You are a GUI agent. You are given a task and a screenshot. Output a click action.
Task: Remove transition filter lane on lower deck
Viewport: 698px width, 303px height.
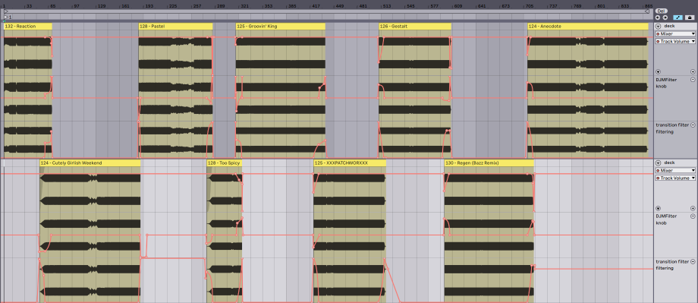pyautogui.click(x=693, y=261)
